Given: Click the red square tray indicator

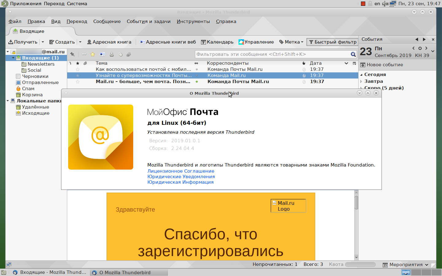Looking at the screenshot, I should [363, 4].
